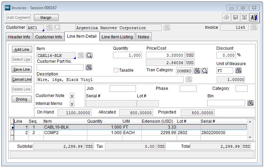Open Customer Part No. lookup icon

pyautogui.click(x=89, y=68)
